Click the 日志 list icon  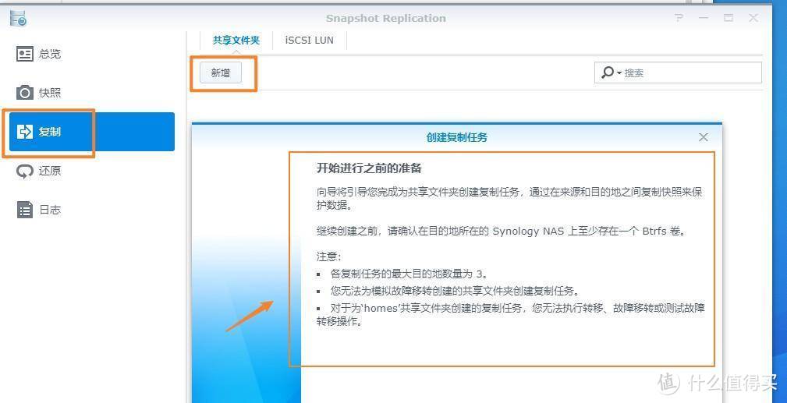(25, 210)
